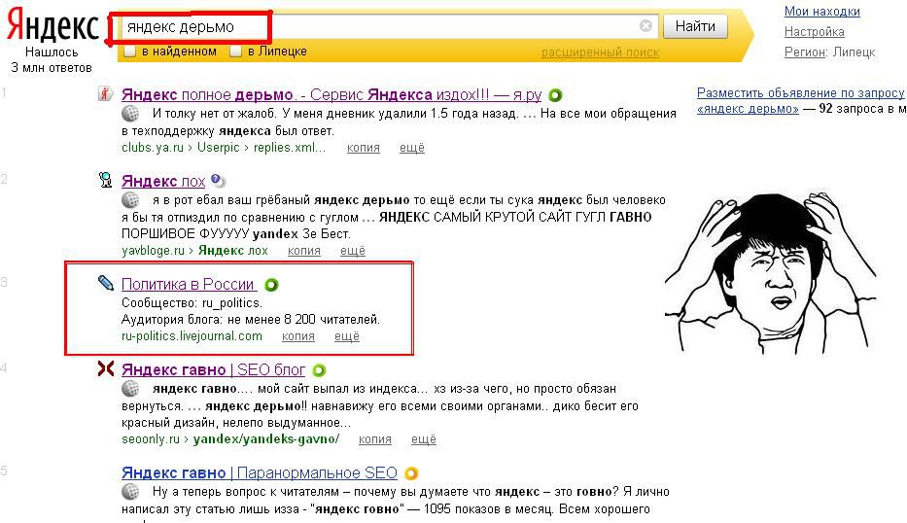Click the '«яндекс дерьмо»' ad query link
907x523 pixels.
coord(748,109)
